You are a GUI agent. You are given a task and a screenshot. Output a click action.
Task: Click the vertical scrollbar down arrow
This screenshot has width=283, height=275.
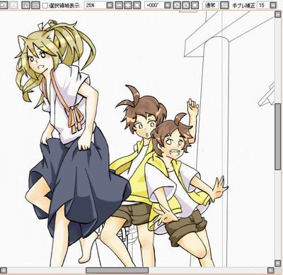point(277,264)
